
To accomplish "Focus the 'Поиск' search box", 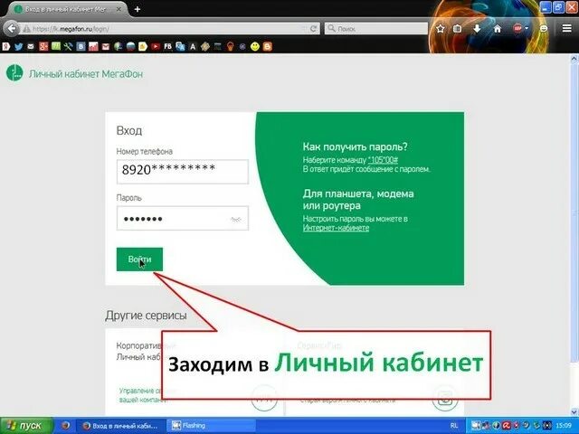I will 376,28.
